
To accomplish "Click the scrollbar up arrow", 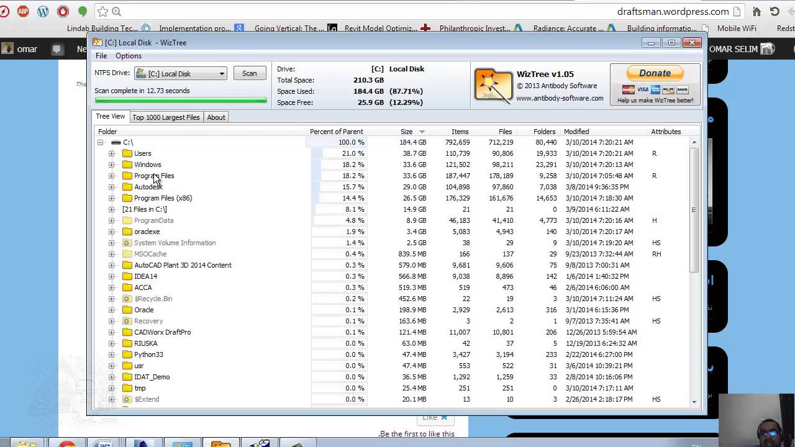I will [x=694, y=142].
